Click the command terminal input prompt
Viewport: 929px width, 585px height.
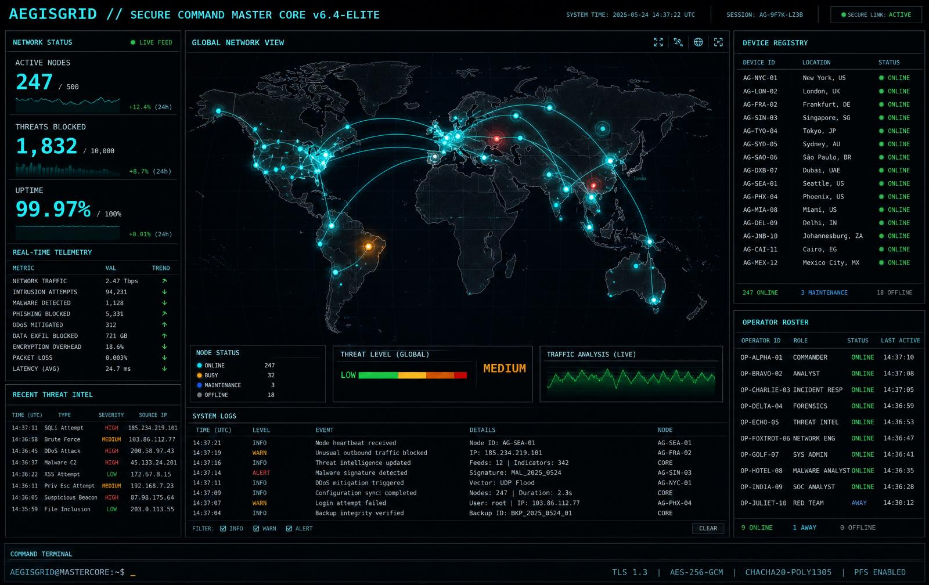[73, 572]
